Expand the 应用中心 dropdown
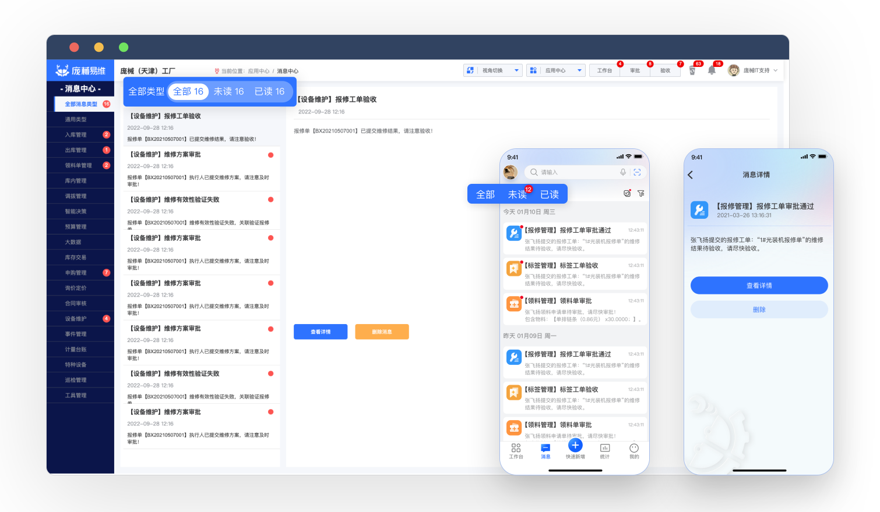This screenshot has height=512, width=880. tap(556, 70)
